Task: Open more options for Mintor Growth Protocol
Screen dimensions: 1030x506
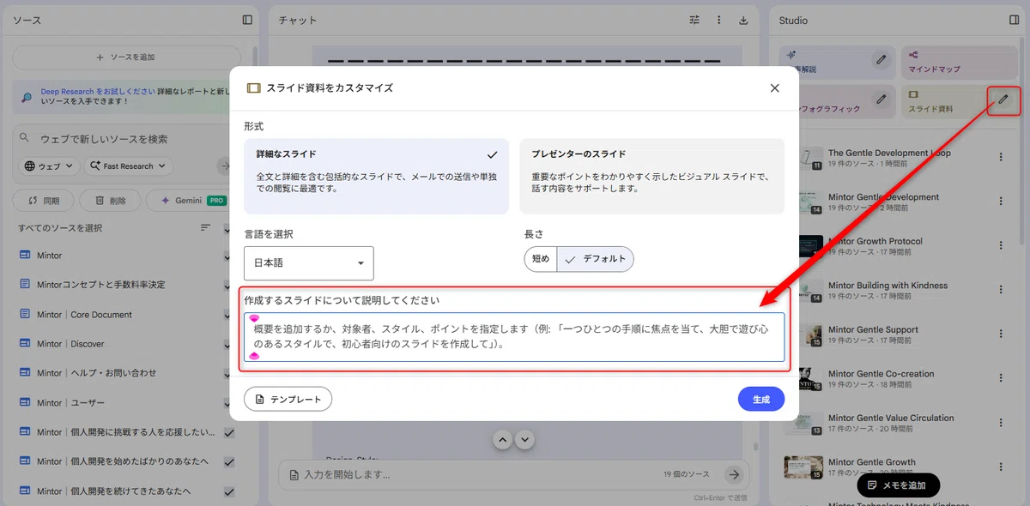Action: (1001, 245)
